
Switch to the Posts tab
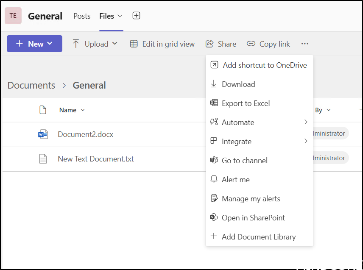pyautogui.click(x=82, y=16)
